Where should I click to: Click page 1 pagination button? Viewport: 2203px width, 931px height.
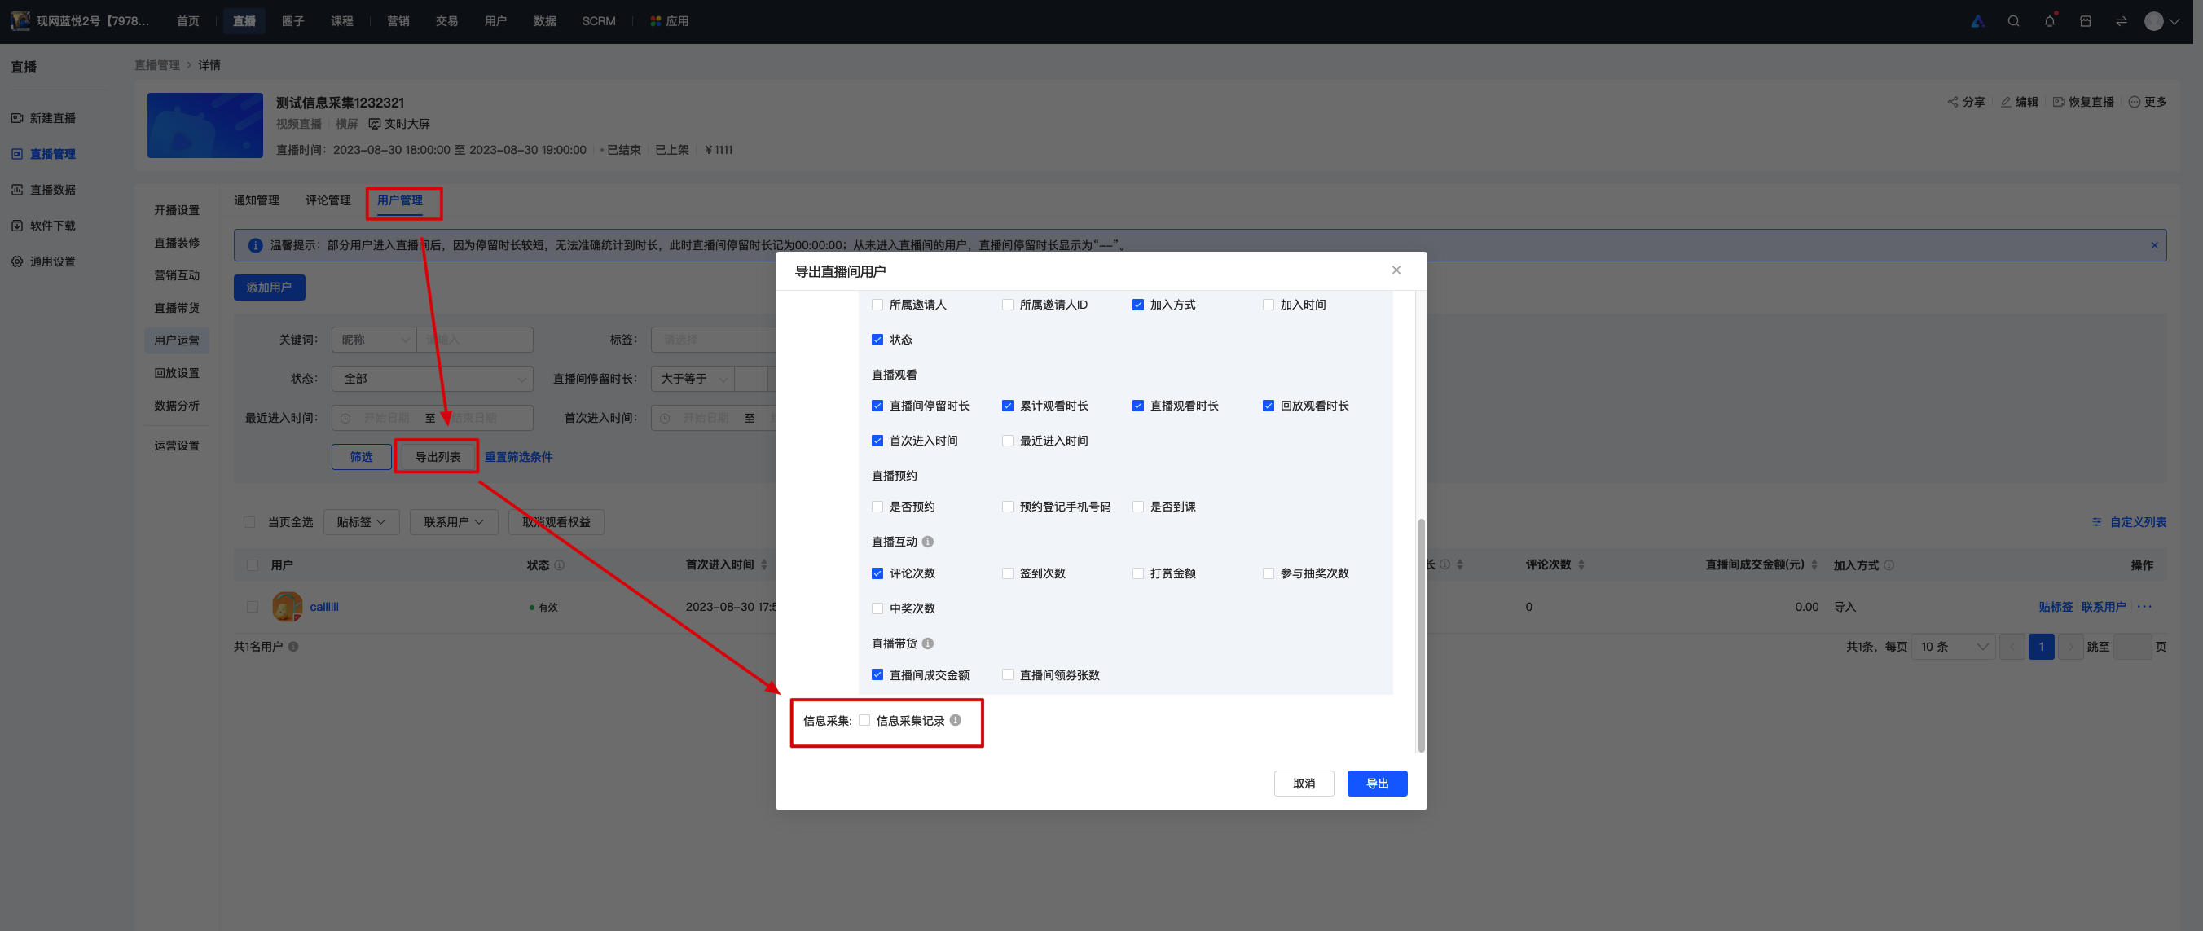pos(2041,646)
